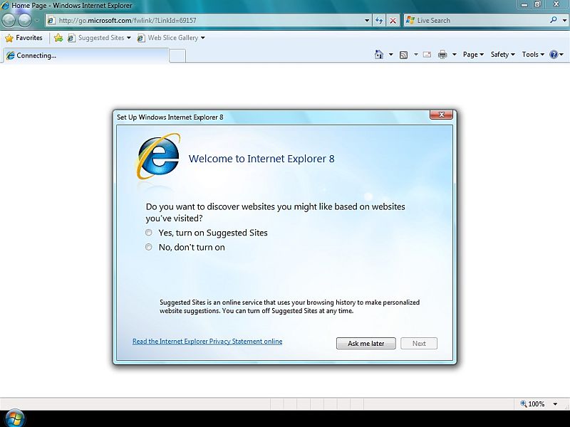Screen dimensions: 570x427
Task: Expand the Home button dropdown arrow
Action: point(390,55)
